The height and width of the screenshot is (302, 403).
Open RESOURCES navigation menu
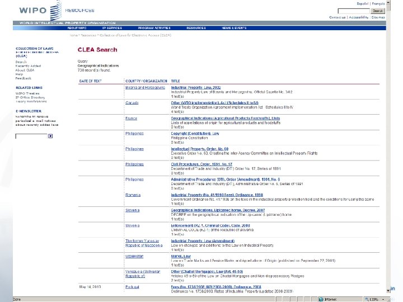[196, 28]
